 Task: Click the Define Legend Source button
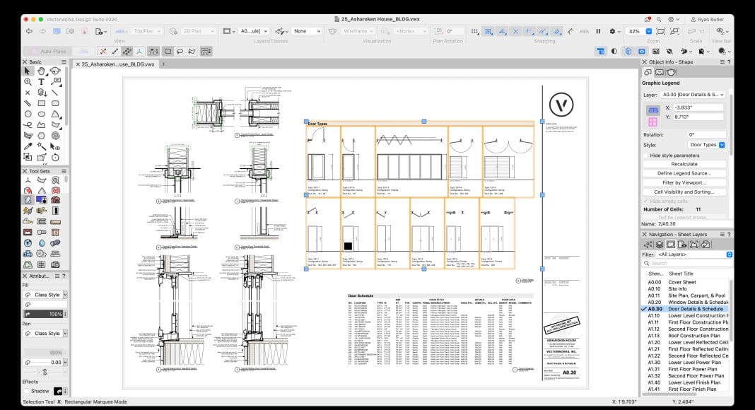tap(684, 173)
